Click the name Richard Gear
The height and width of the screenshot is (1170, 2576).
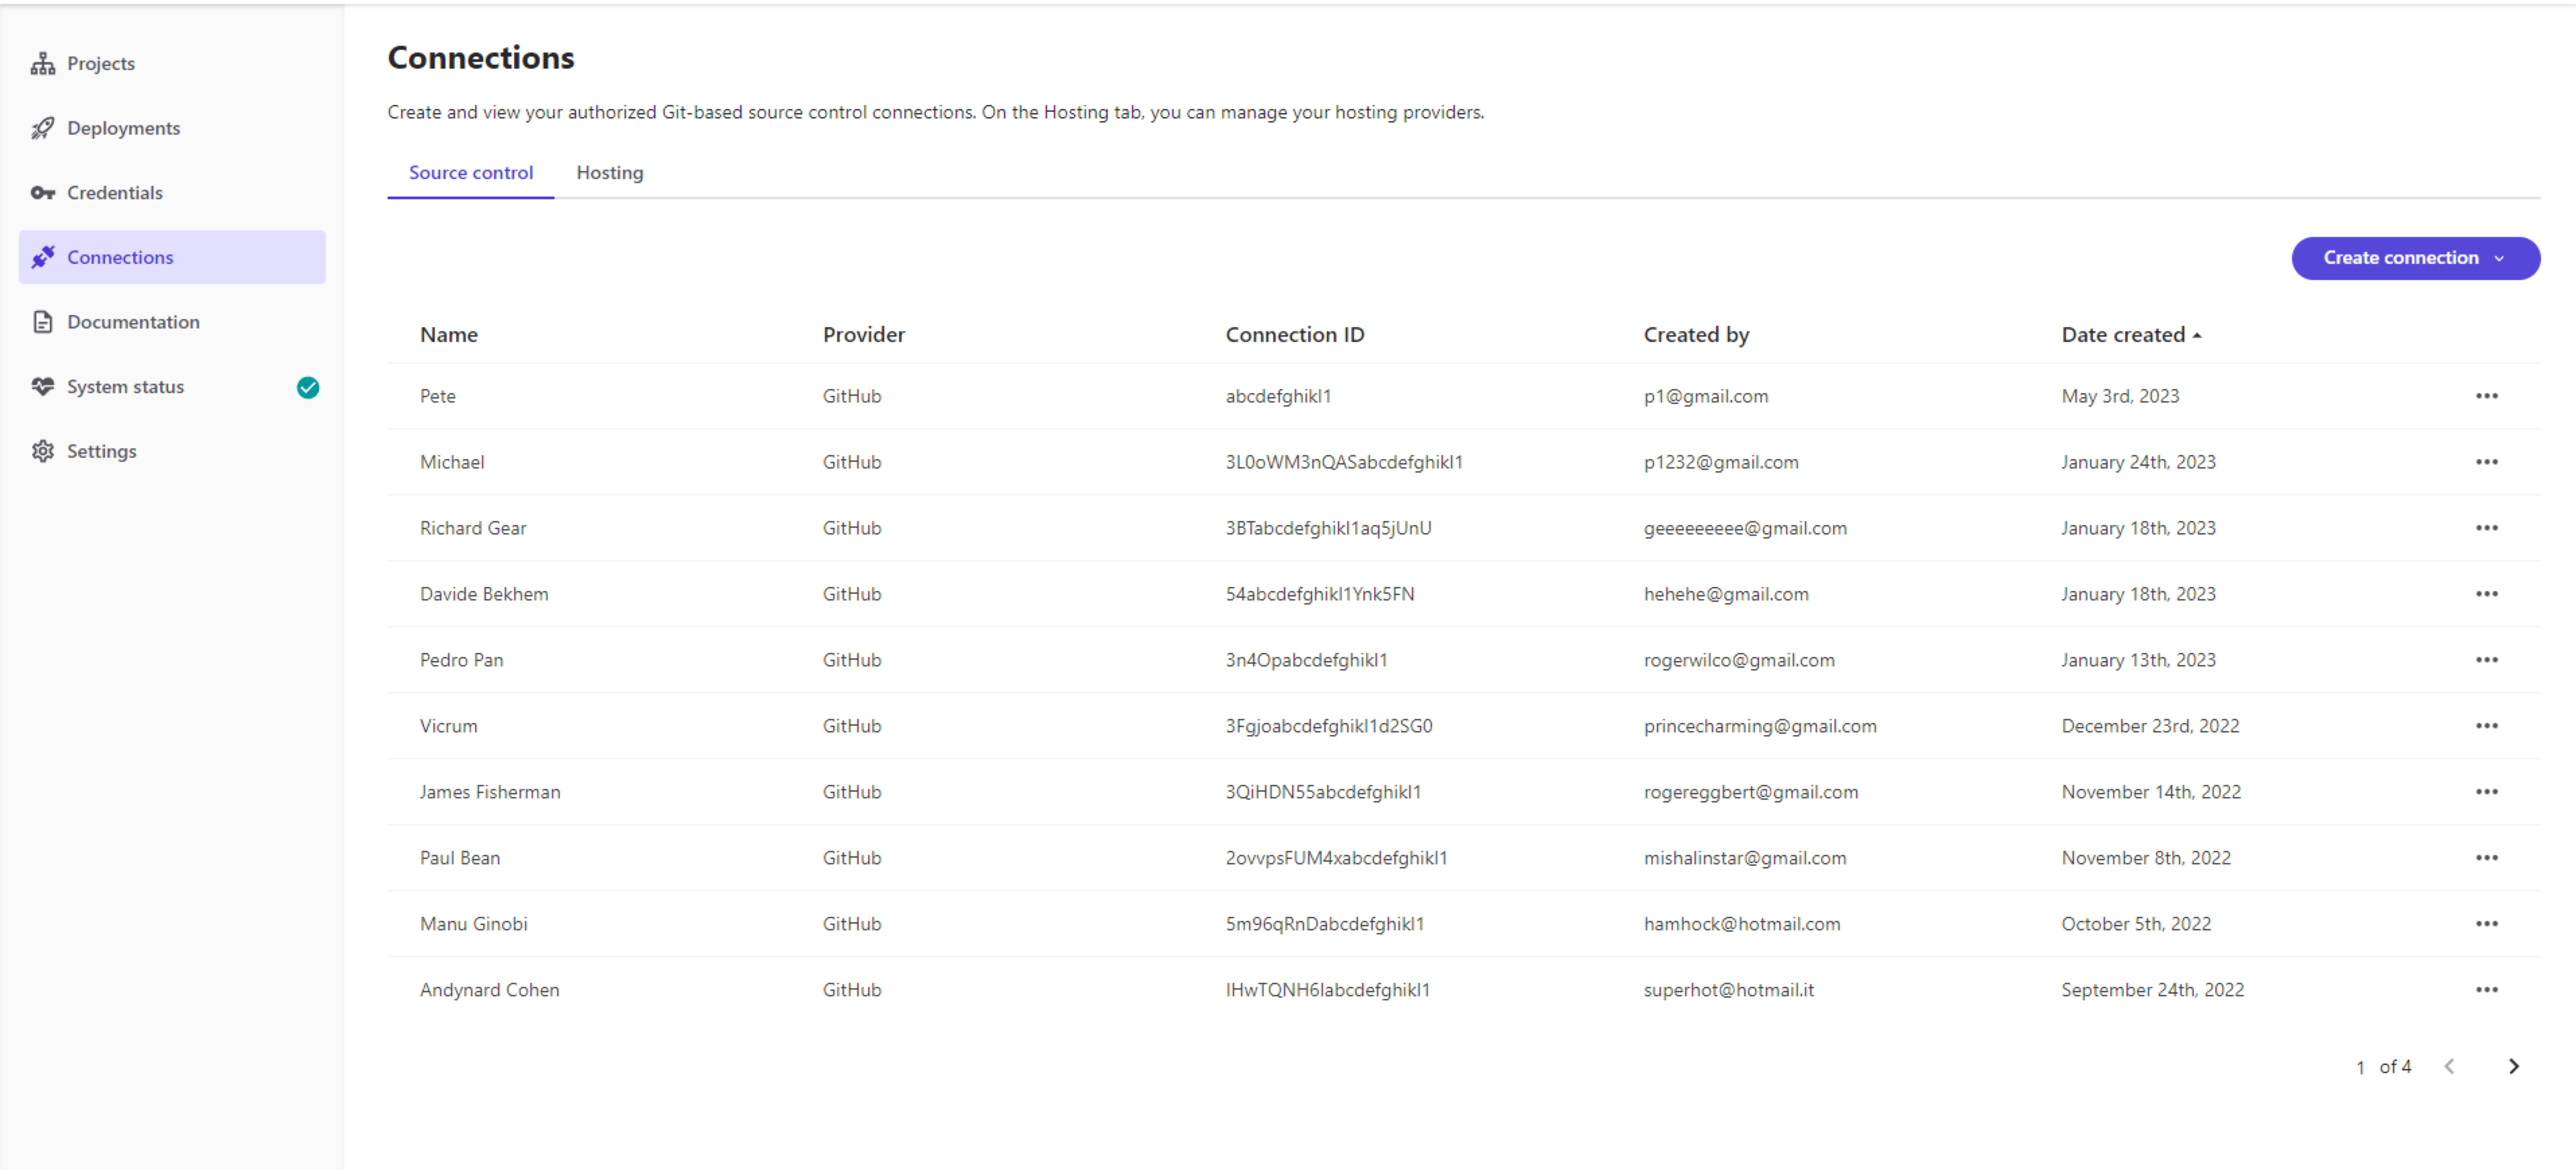473,528
